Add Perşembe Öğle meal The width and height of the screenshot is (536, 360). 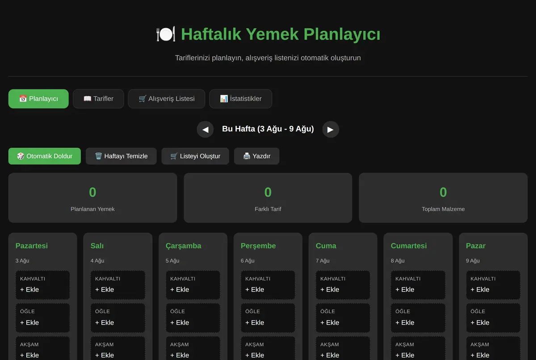click(268, 318)
